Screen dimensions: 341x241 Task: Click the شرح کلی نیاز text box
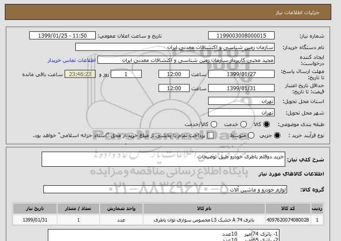[163, 159]
